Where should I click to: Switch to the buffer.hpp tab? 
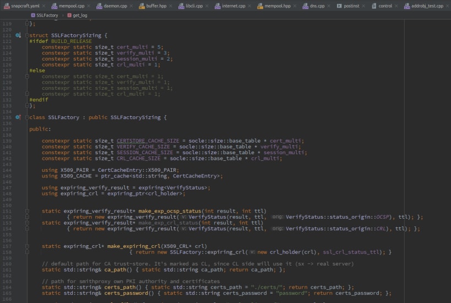coord(156,6)
